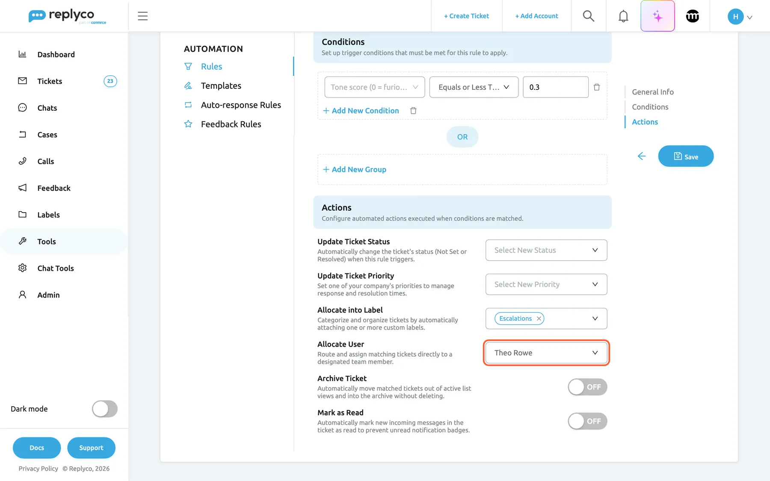This screenshot has width=770, height=481.
Task: Click Create Ticket
Action: (x=466, y=16)
